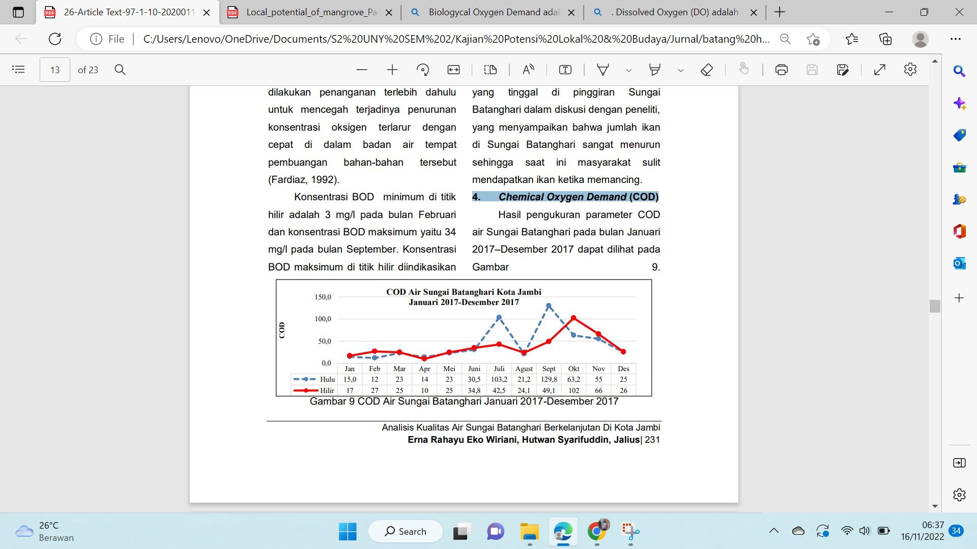
Task: Open File Explorer from the taskbar
Action: point(529,532)
